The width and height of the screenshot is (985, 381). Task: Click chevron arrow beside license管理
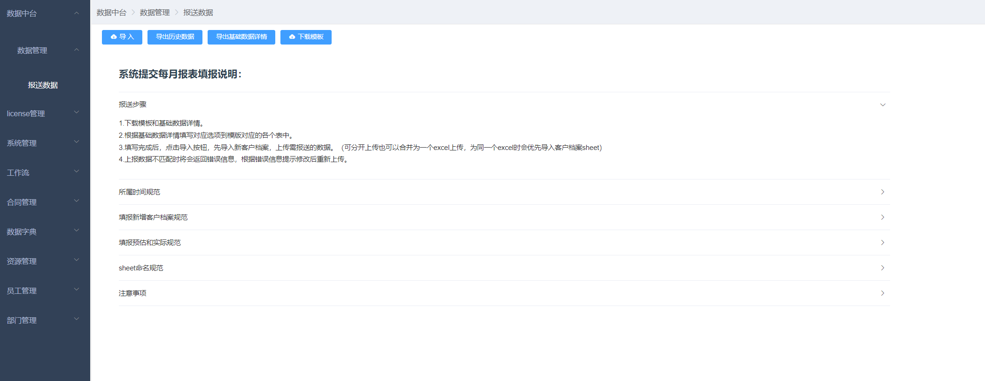pos(77,112)
